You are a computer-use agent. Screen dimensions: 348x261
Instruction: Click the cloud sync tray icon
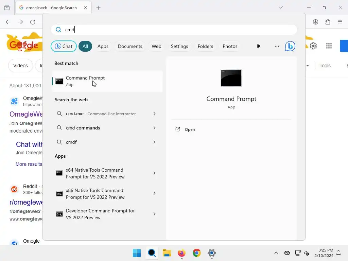287,253
